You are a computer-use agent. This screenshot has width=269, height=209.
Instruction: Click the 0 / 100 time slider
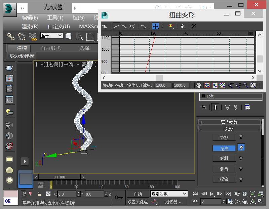click(59, 177)
